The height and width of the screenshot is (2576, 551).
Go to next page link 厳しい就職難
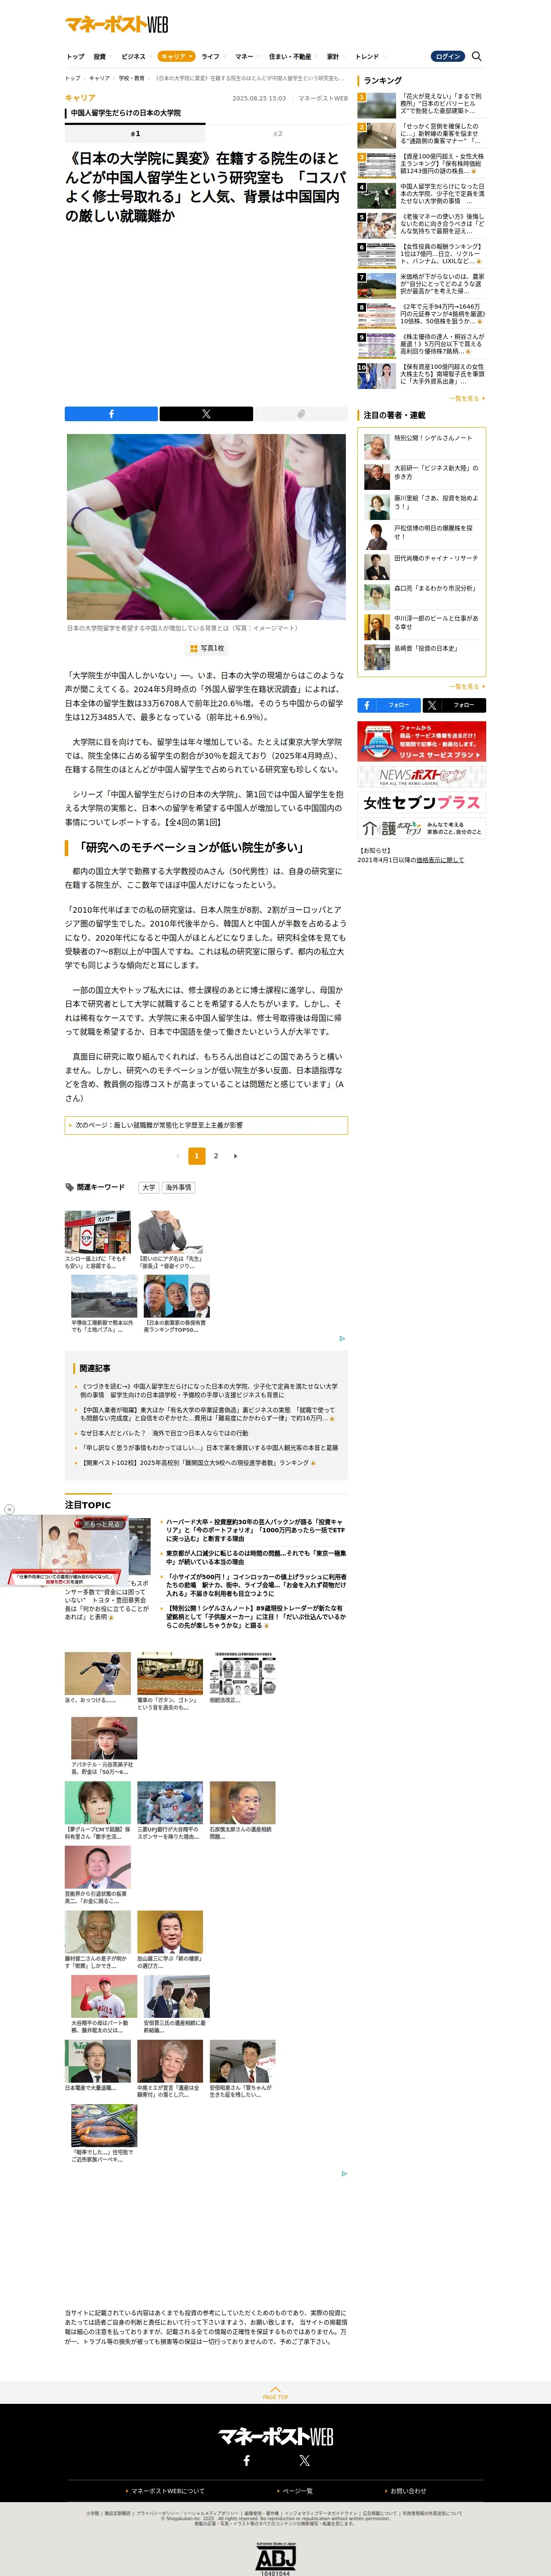[x=206, y=1125]
